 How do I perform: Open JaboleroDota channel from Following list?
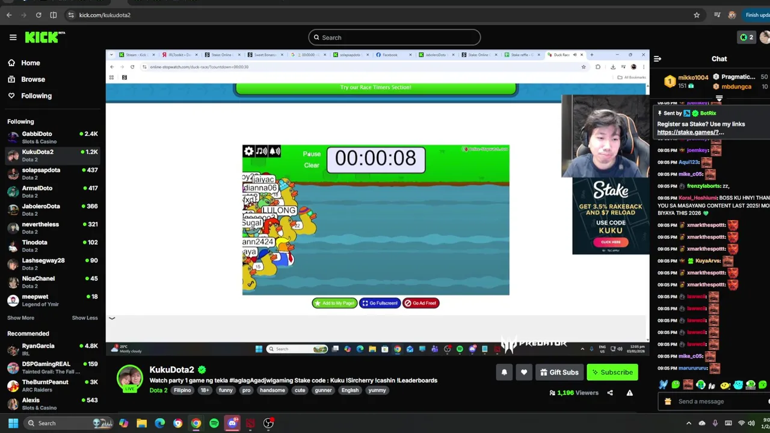tap(52, 209)
